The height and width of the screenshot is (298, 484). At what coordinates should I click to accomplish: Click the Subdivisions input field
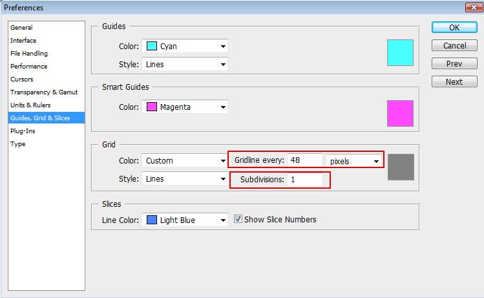[x=306, y=179]
